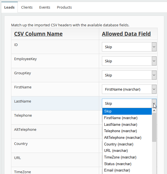
Task: Click the Allowed Data Field header link
Action: [126, 34]
